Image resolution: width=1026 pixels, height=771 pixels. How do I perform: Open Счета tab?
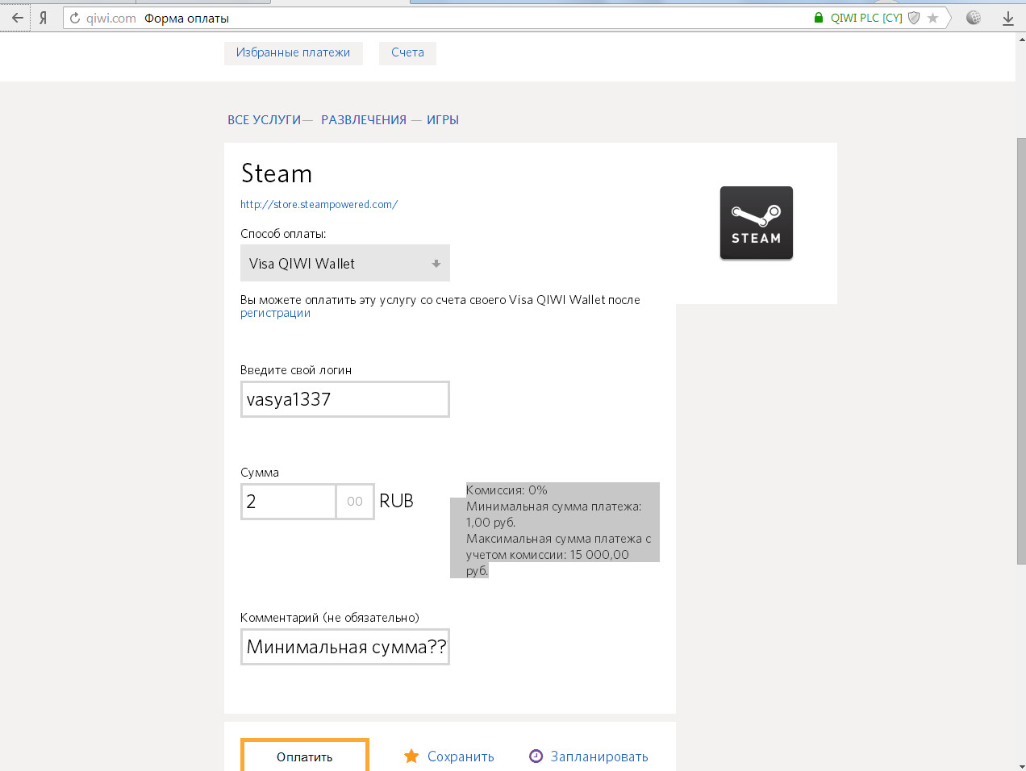407,52
